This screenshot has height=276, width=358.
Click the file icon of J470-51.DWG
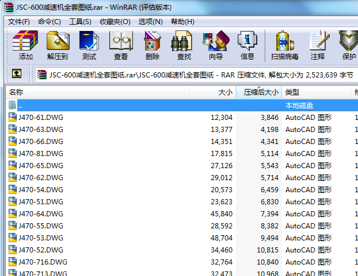(12, 201)
